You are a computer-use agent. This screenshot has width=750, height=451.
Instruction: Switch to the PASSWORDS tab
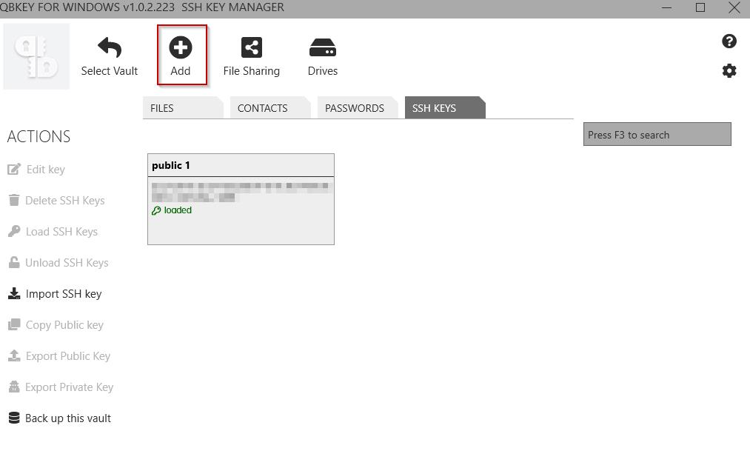click(x=358, y=107)
